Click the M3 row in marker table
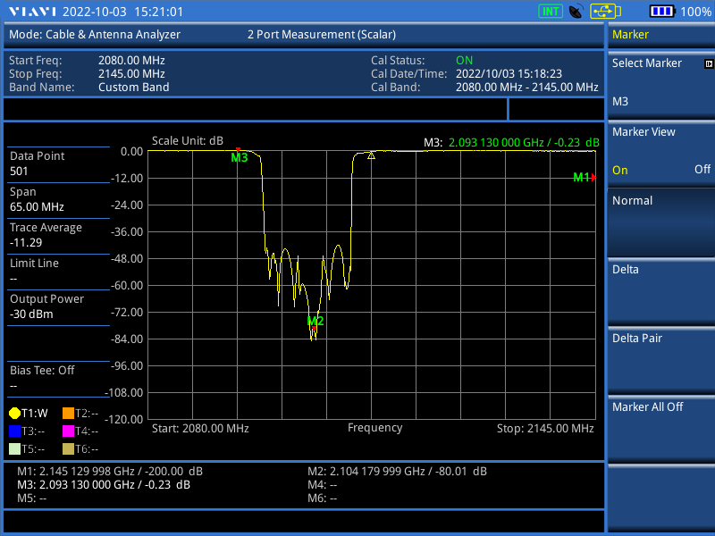This screenshot has height=536, width=715. tap(104, 484)
